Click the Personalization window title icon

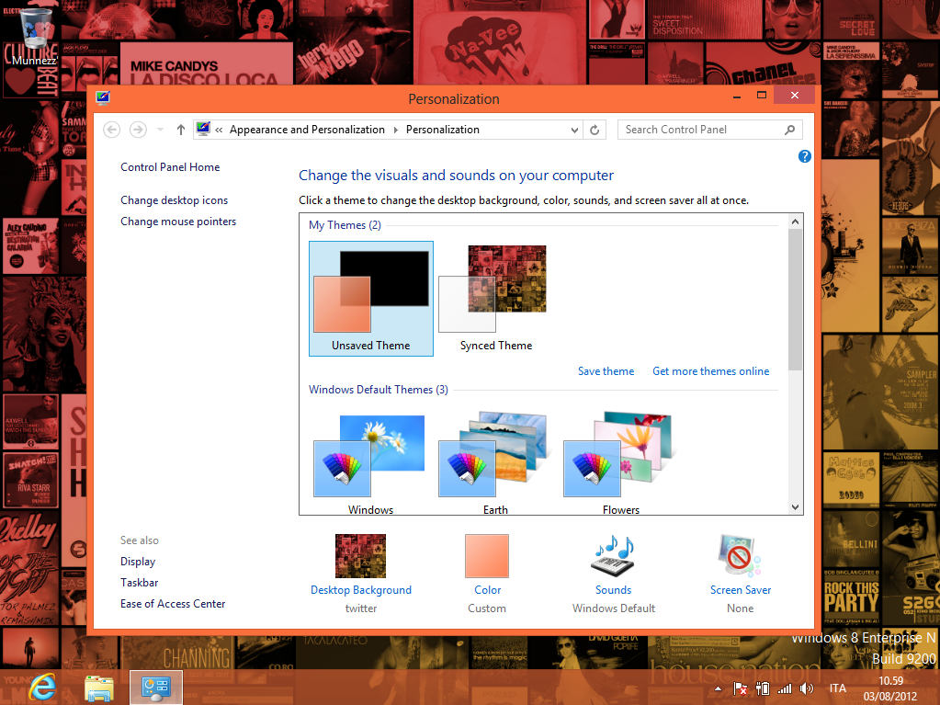(103, 97)
